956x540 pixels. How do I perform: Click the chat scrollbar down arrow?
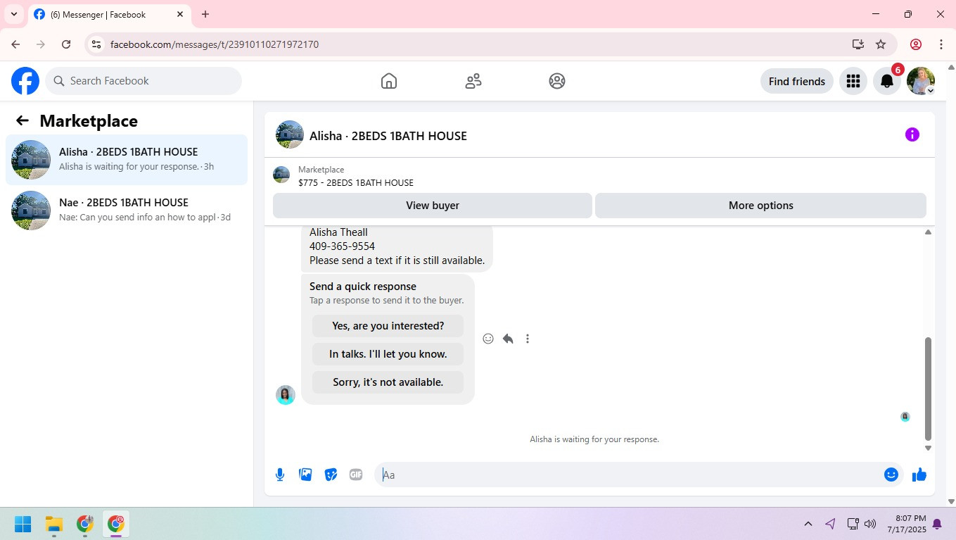928,448
